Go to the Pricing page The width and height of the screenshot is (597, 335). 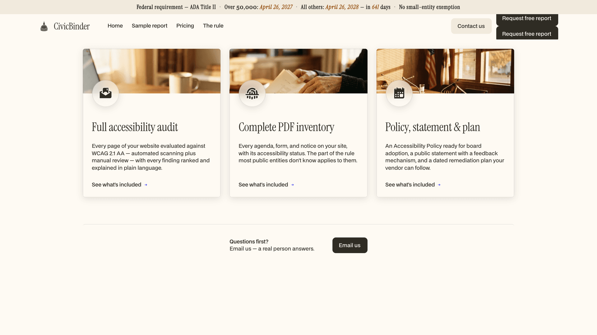pyautogui.click(x=185, y=26)
